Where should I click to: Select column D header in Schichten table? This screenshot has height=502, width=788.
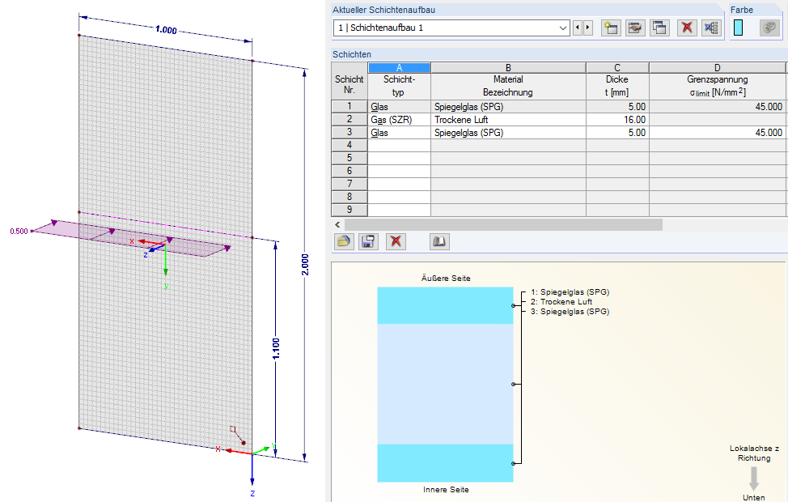click(x=717, y=68)
